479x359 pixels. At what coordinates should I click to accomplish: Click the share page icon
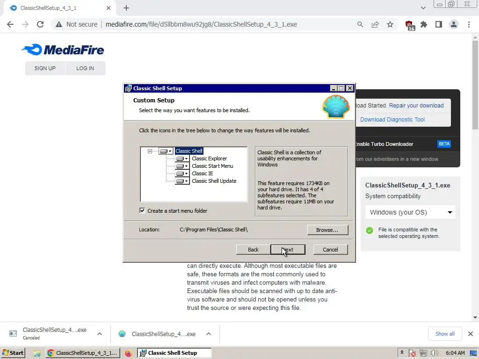(375, 24)
